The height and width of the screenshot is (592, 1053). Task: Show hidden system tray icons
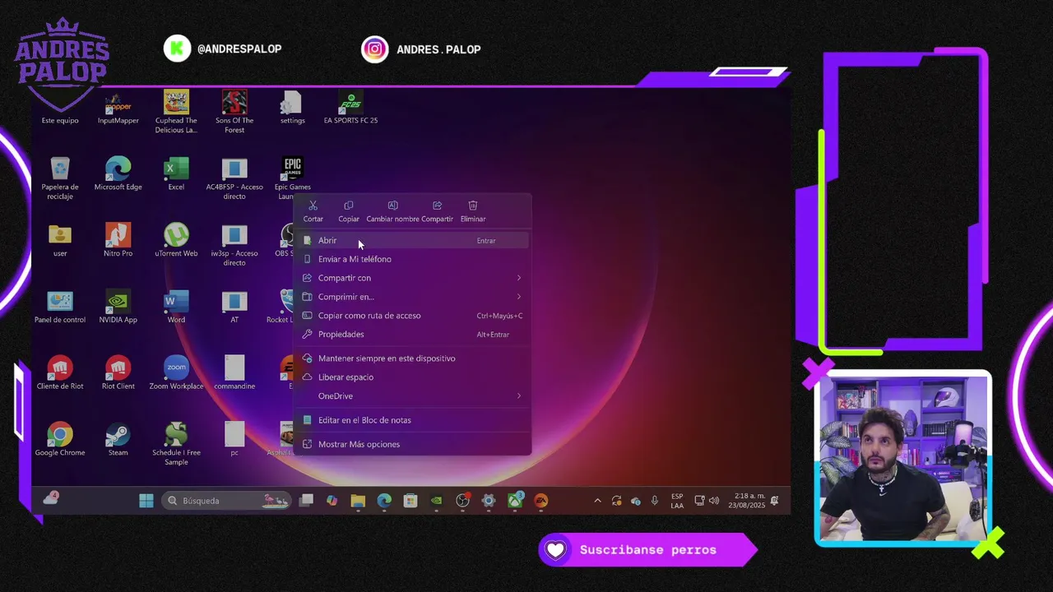(x=597, y=501)
